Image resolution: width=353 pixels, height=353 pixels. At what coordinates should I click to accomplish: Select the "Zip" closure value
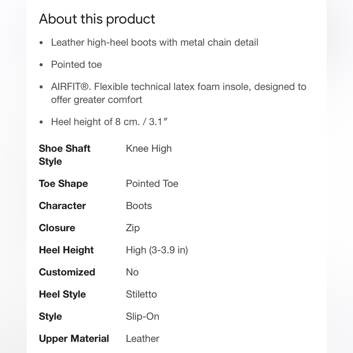133,228
